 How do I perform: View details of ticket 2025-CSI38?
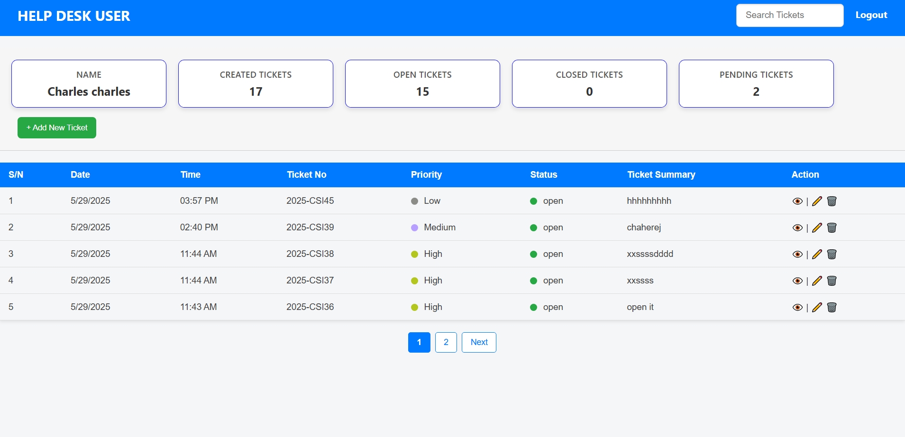(797, 254)
